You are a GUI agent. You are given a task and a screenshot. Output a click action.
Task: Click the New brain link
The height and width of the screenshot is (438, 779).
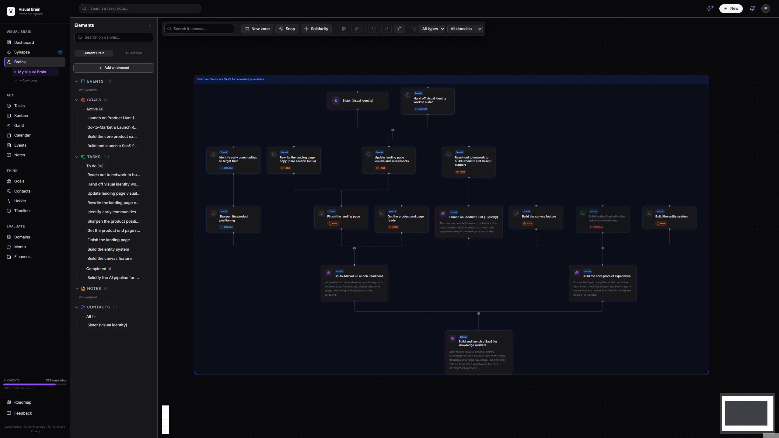pyautogui.click(x=29, y=80)
